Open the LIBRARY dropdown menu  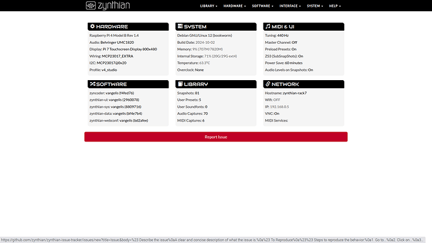pyautogui.click(x=208, y=6)
